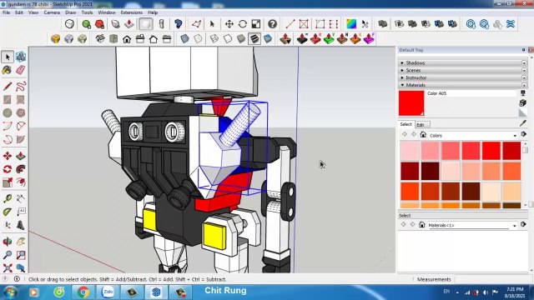
Task: Open the help question mark icon
Action: 272,24
